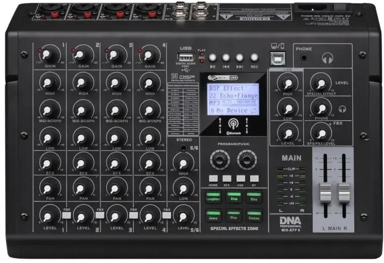Click the headphone icon in PHONE box
384x263 pixels.
click(328, 59)
